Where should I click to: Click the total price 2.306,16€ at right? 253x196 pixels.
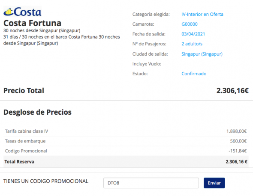(232, 91)
